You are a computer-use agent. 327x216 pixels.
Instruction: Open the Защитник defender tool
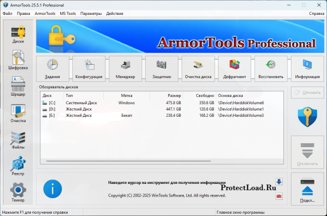pos(162,69)
